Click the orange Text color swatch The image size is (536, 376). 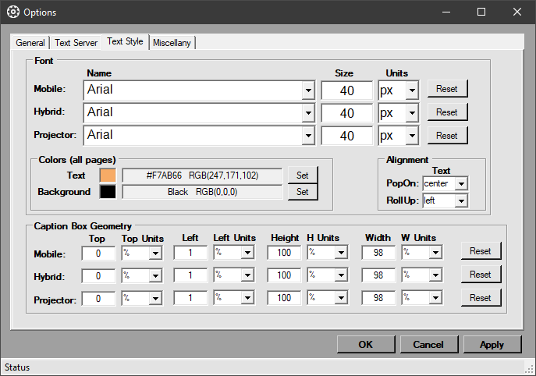[x=108, y=176]
